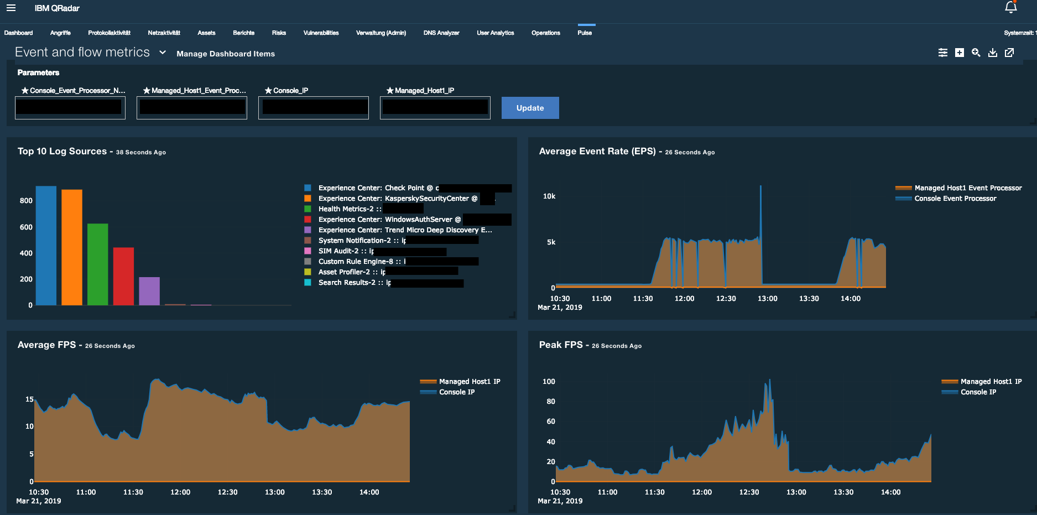The image size is (1037, 515).
Task: Click the add new dashboard item icon
Action: click(959, 53)
